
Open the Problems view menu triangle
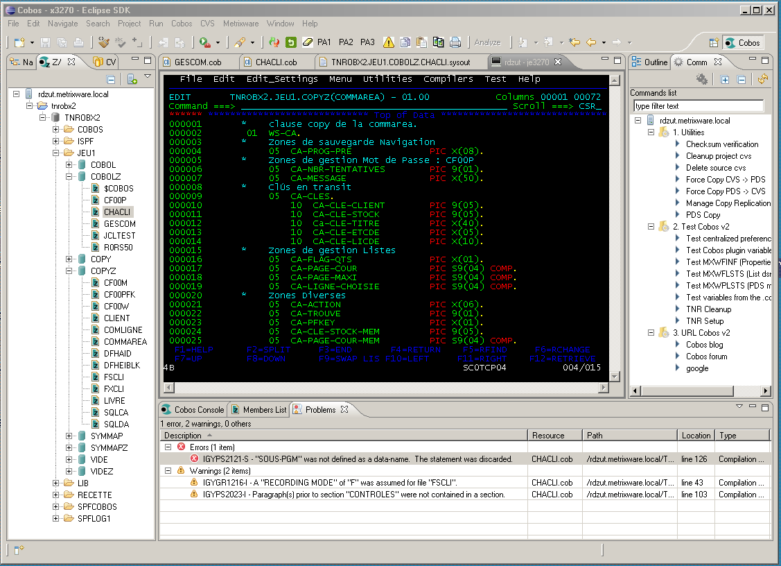(x=739, y=407)
